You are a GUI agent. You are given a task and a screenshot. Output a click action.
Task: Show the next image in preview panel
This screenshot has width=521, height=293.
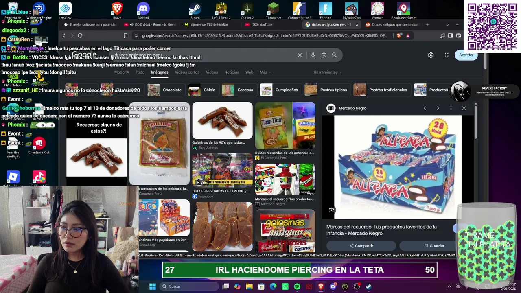click(438, 108)
